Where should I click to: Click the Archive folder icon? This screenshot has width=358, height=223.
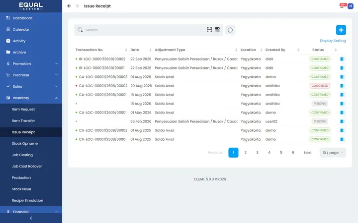point(8,52)
